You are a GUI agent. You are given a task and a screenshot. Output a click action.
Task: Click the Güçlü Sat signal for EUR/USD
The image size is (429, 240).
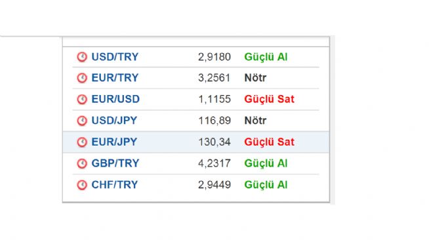tap(269, 99)
